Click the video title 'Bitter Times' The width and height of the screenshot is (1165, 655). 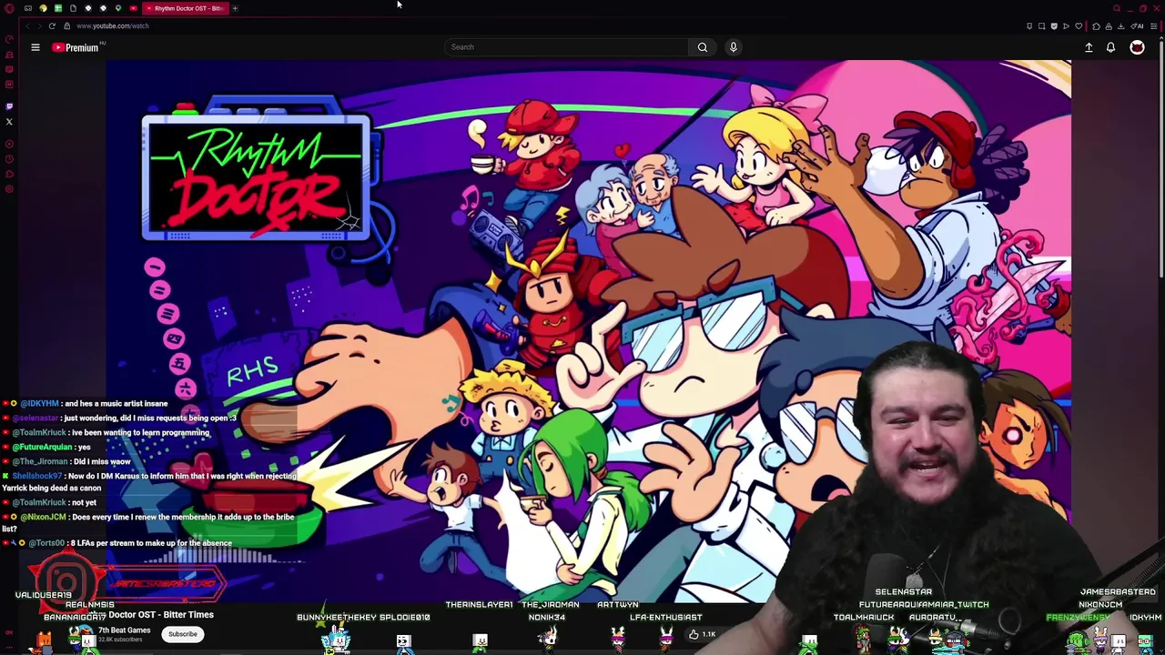click(x=188, y=615)
